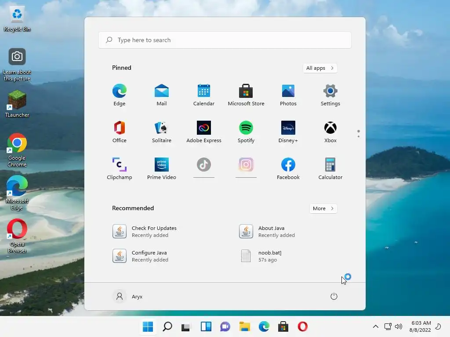
Task: Open the notifications moon icon
Action: tap(438, 326)
